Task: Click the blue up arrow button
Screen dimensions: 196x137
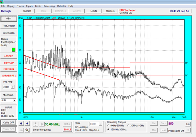Action: (22, 124)
